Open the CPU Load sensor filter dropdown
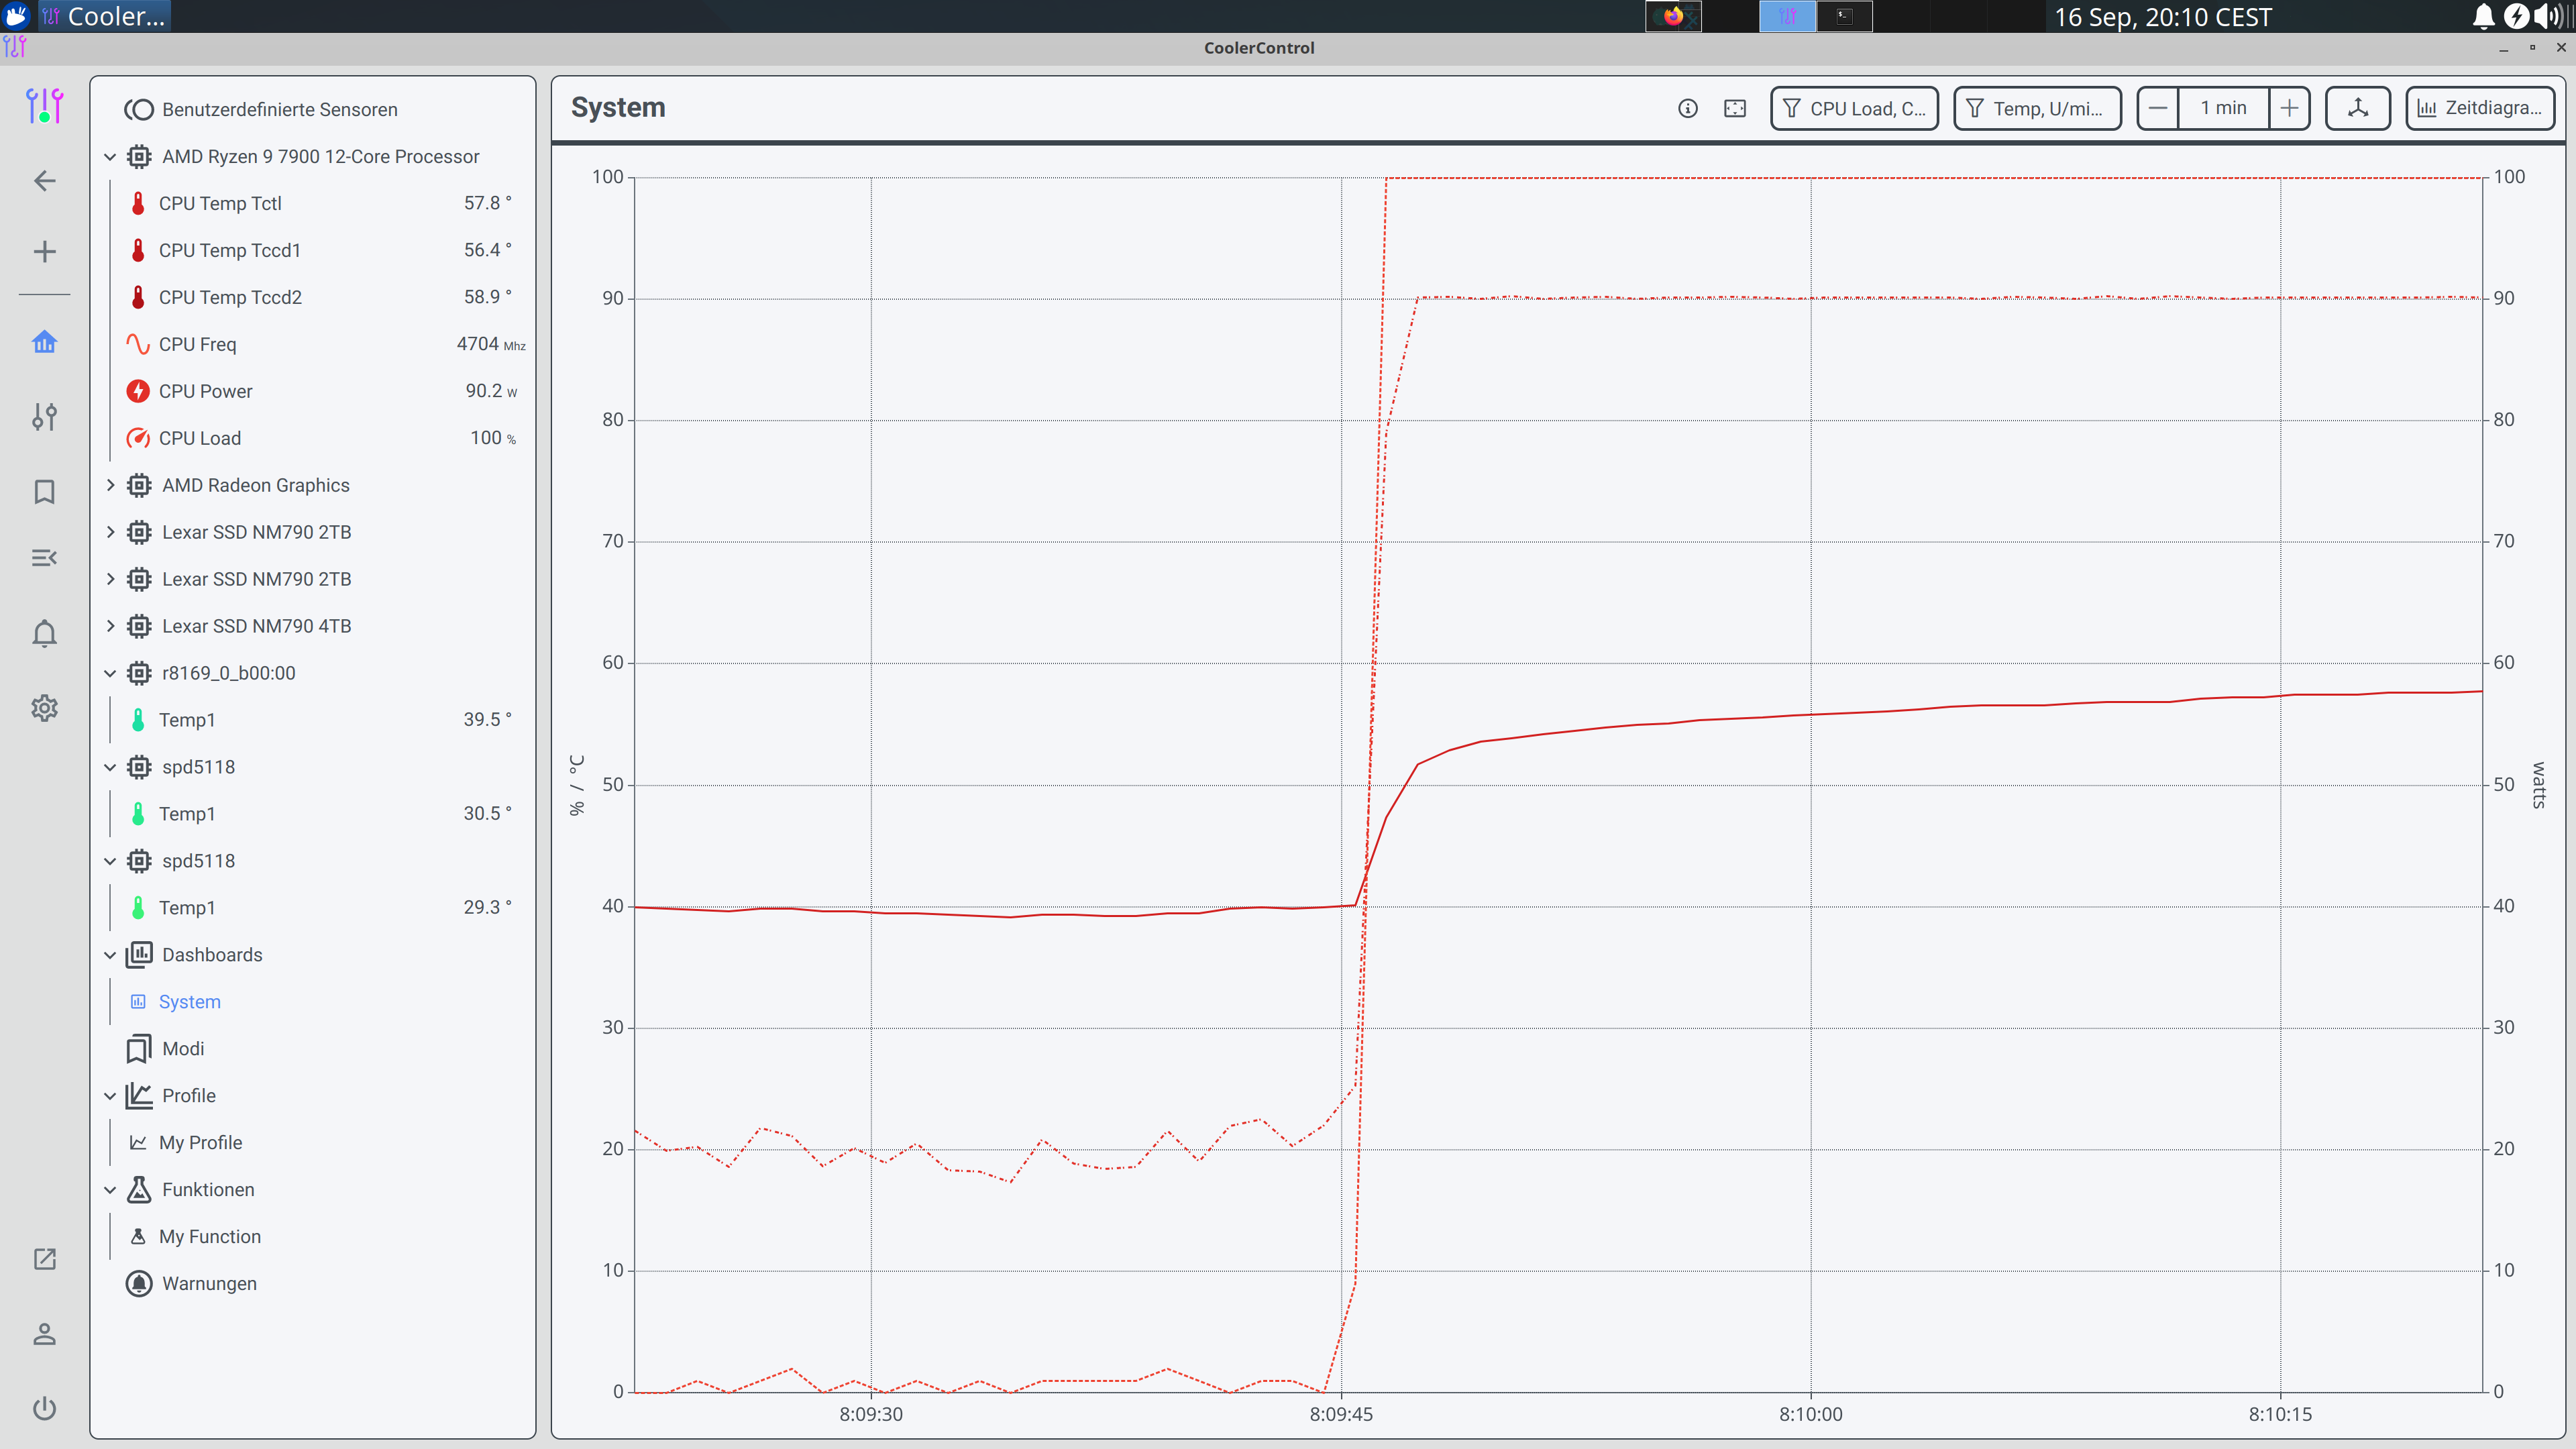This screenshot has height=1449, width=2576. coord(1854,108)
